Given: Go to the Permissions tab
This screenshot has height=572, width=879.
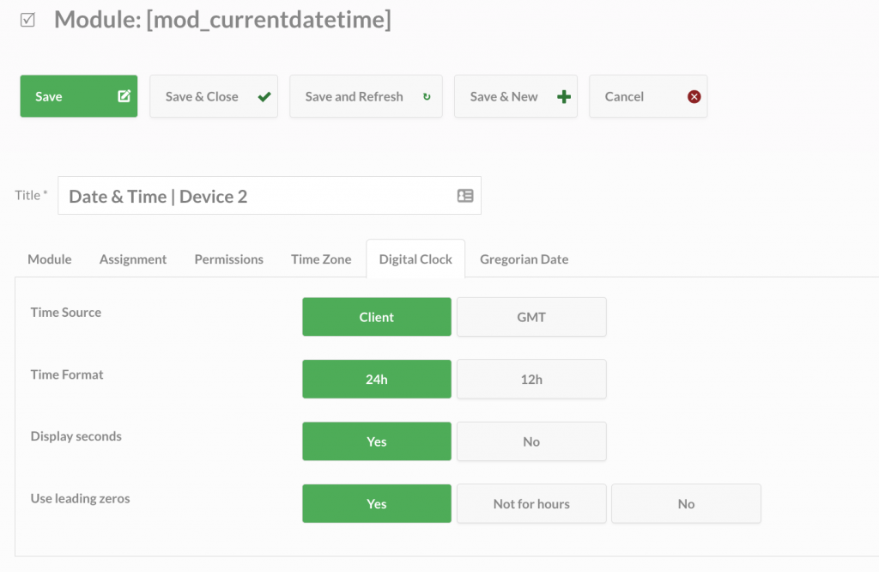Looking at the screenshot, I should 228,259.
